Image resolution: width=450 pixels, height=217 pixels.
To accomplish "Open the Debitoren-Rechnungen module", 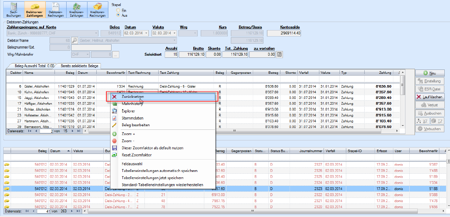I will pyautogui.click(x=56, y=10).
